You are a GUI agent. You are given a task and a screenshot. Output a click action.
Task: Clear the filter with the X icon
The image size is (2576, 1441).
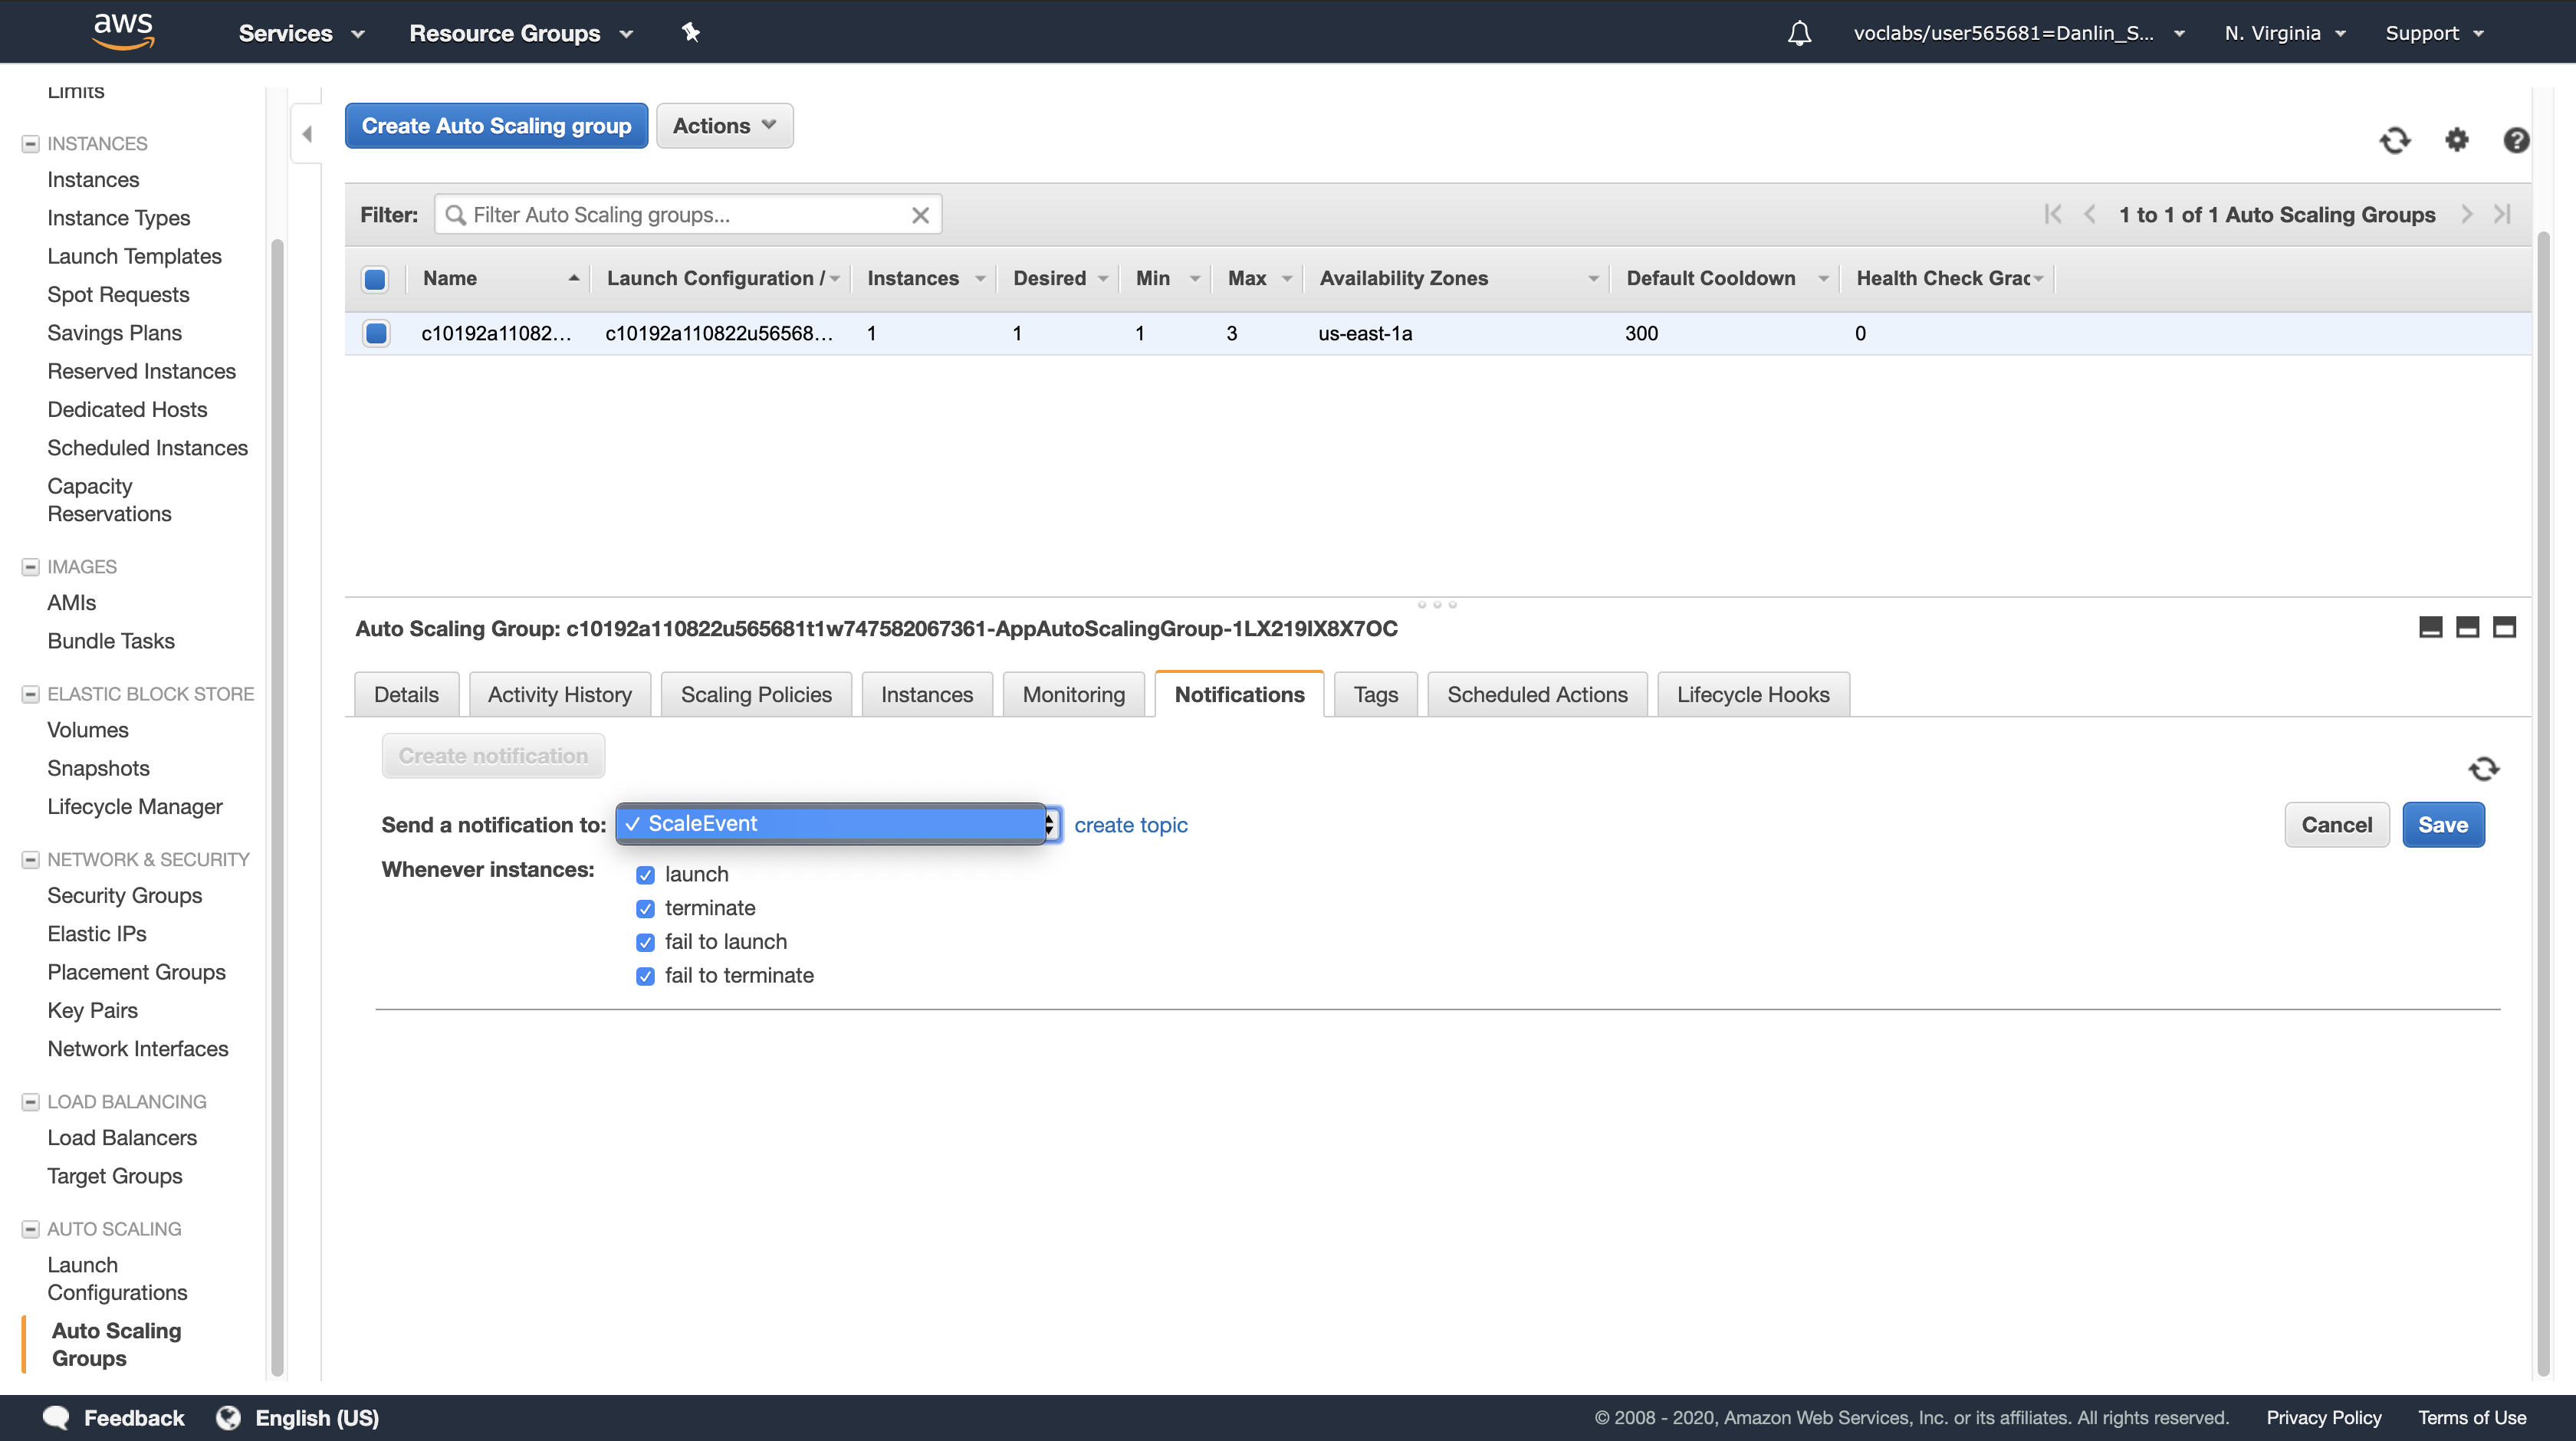(x=920, y=215)
